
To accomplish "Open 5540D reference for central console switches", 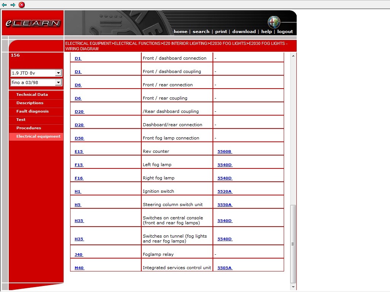I will click(225, 221).
